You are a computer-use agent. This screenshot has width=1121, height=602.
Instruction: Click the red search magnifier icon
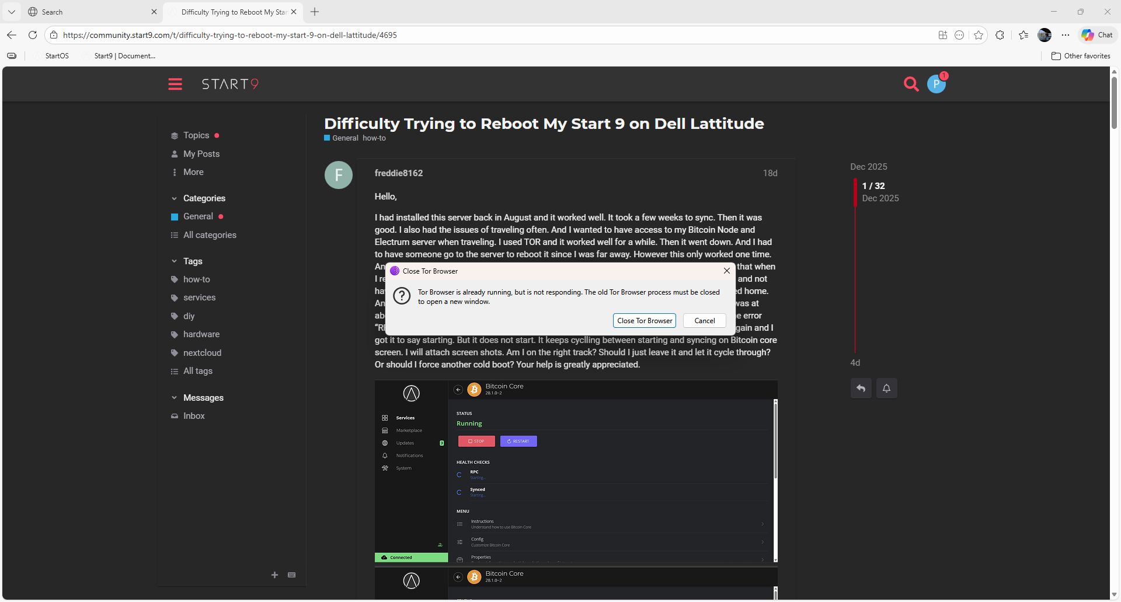coord(911,84)
